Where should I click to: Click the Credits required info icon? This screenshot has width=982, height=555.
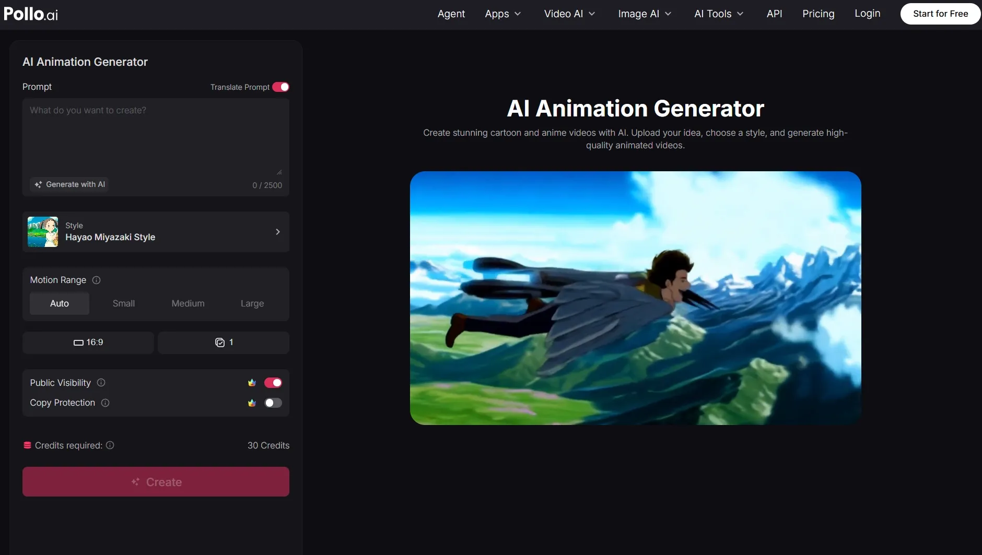[110, 445]
